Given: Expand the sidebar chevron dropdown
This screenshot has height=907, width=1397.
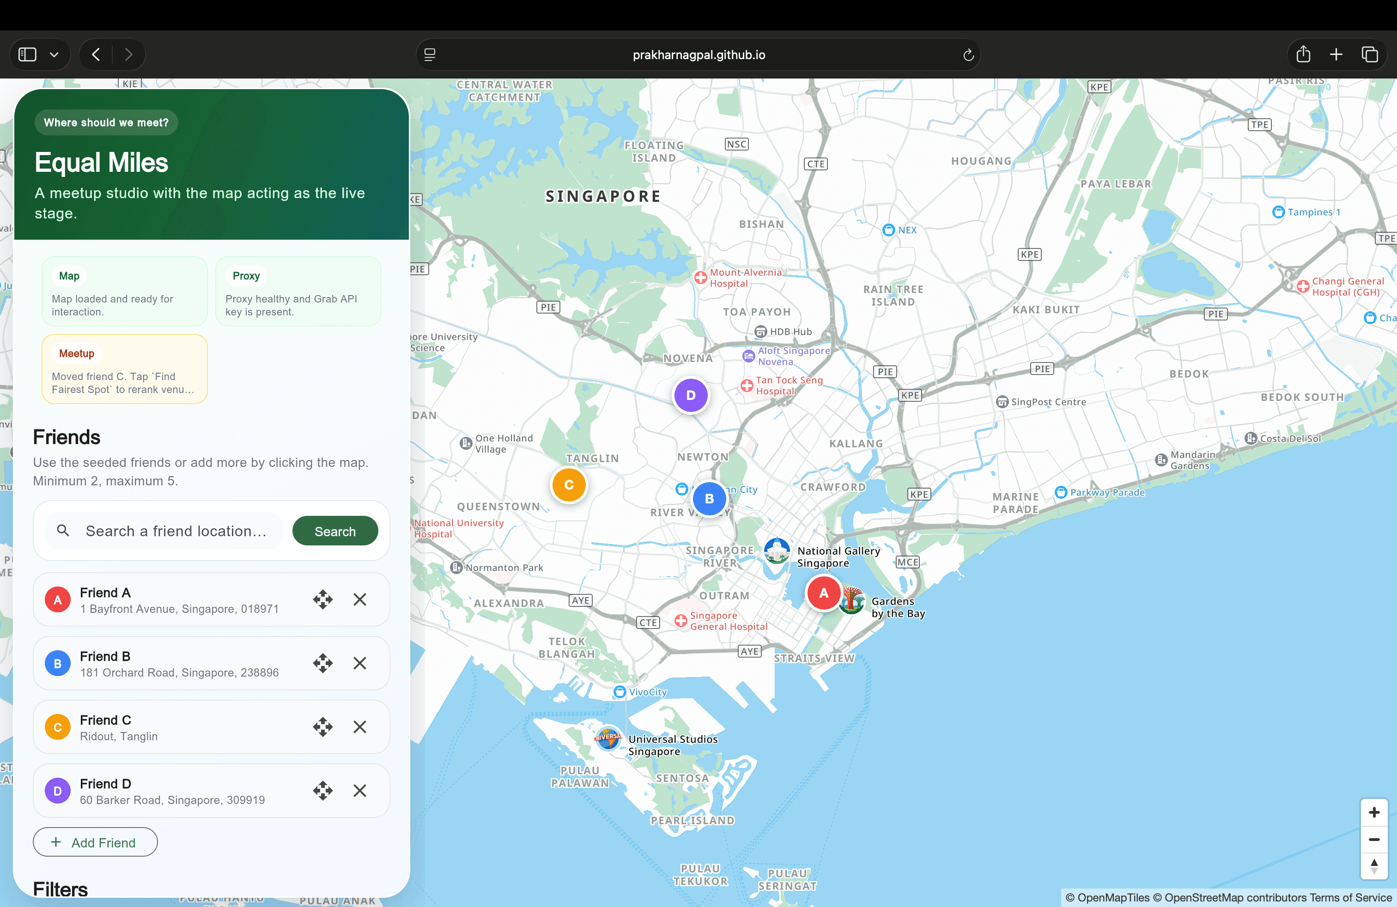Looking at the screenshot, I should pyautogui.click(x=55, y=54).
